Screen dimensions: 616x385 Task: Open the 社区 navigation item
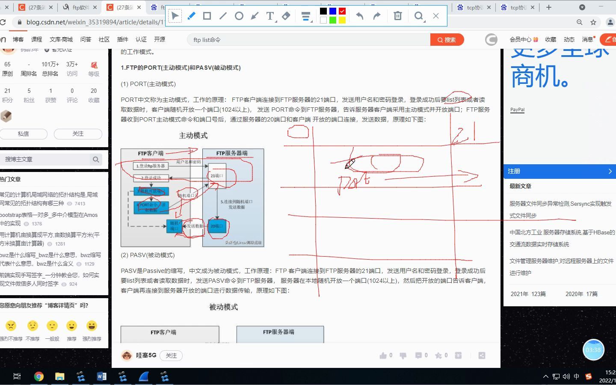point(104,39)
